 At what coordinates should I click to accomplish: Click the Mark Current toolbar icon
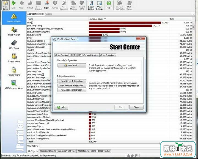click(129, 5)
